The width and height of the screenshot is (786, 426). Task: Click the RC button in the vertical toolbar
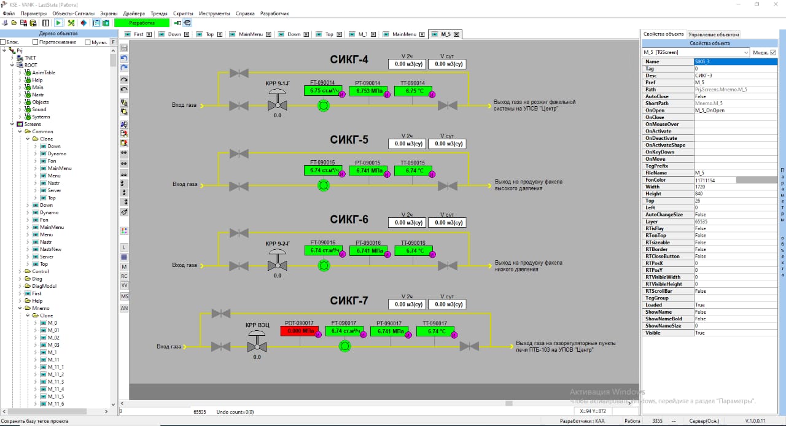[x=124, y=276]
